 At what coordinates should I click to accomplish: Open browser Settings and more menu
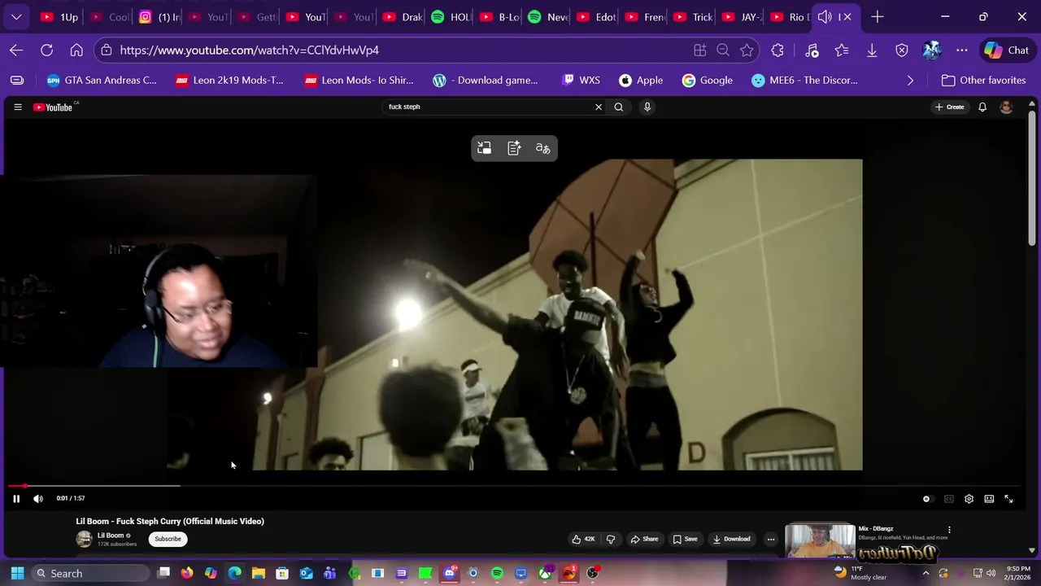(x=962, y=50)
